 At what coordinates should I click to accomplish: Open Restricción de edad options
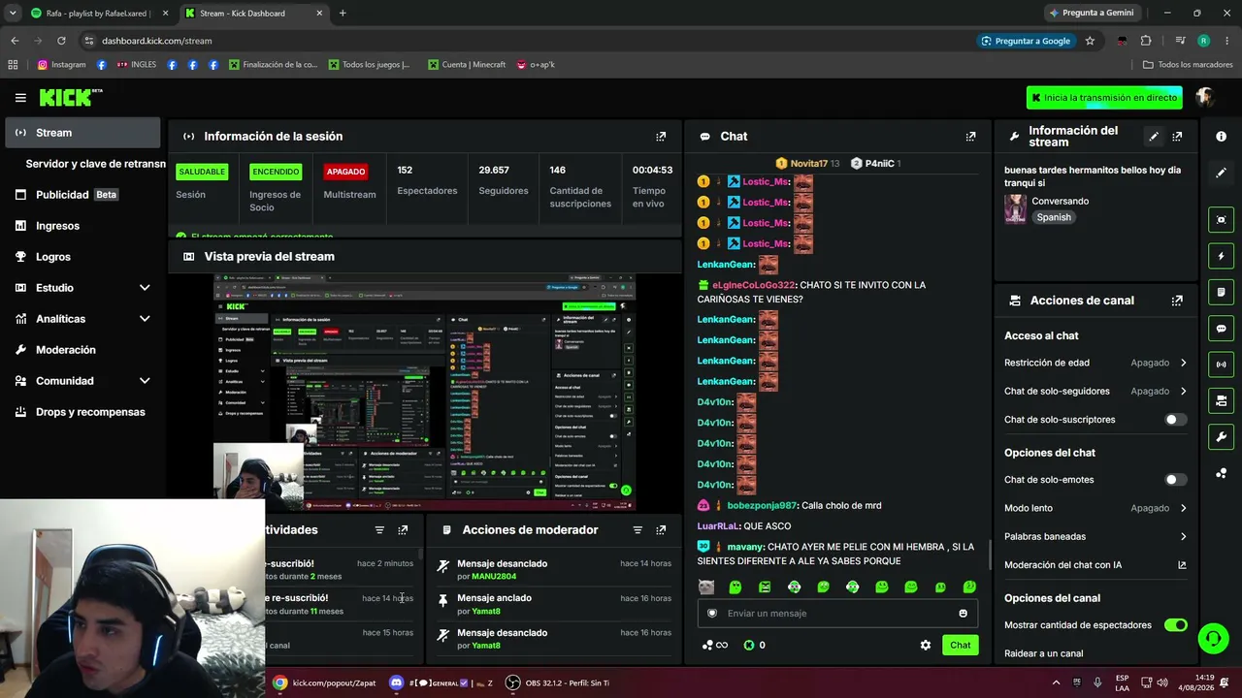1095,363
